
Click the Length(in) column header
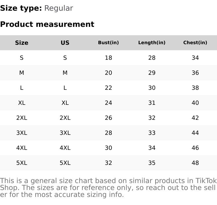(x=152, y=43)
